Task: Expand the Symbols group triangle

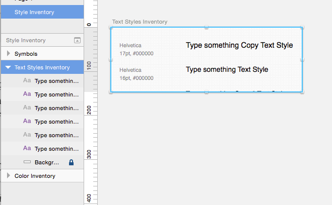Action: point(8,53)
